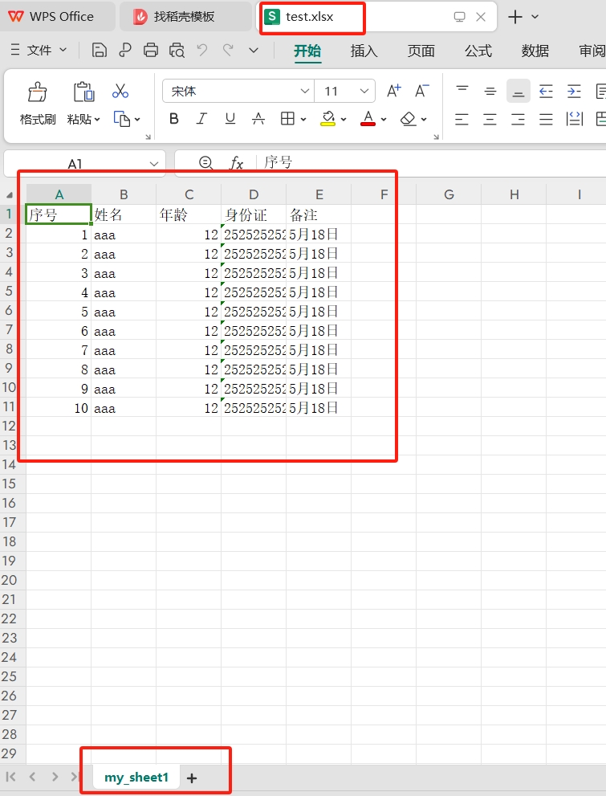
Task: Click the Strikethrough icon
Action: [258, 119]
